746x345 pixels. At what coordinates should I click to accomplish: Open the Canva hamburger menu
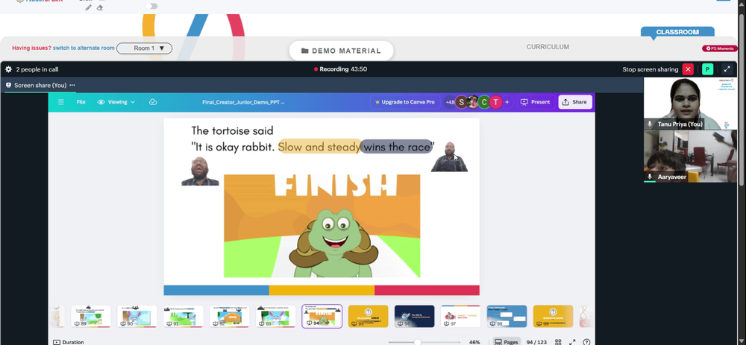61,102
